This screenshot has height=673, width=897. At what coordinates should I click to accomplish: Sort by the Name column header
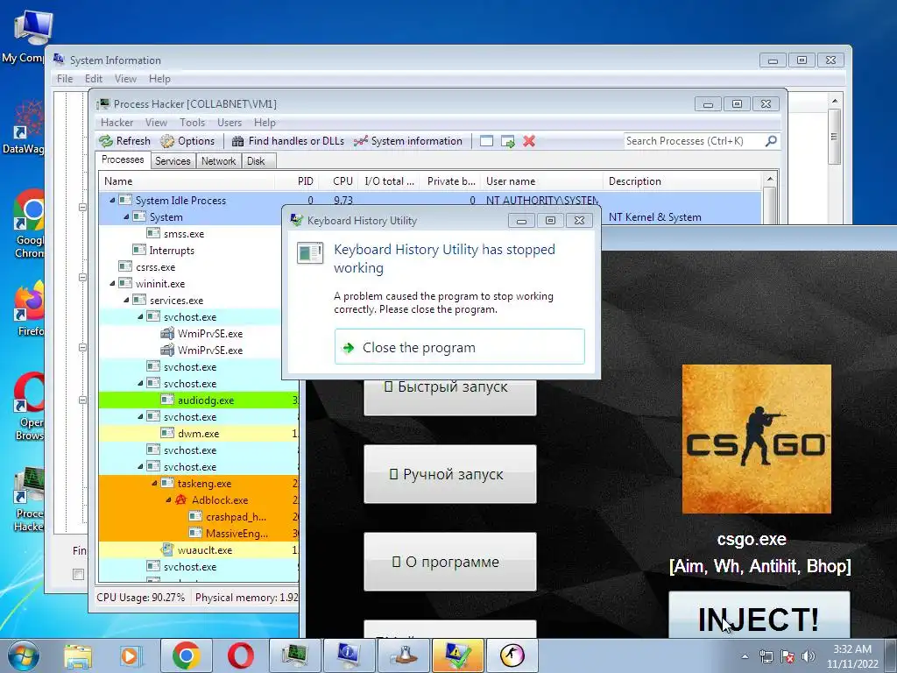[187, 181]
